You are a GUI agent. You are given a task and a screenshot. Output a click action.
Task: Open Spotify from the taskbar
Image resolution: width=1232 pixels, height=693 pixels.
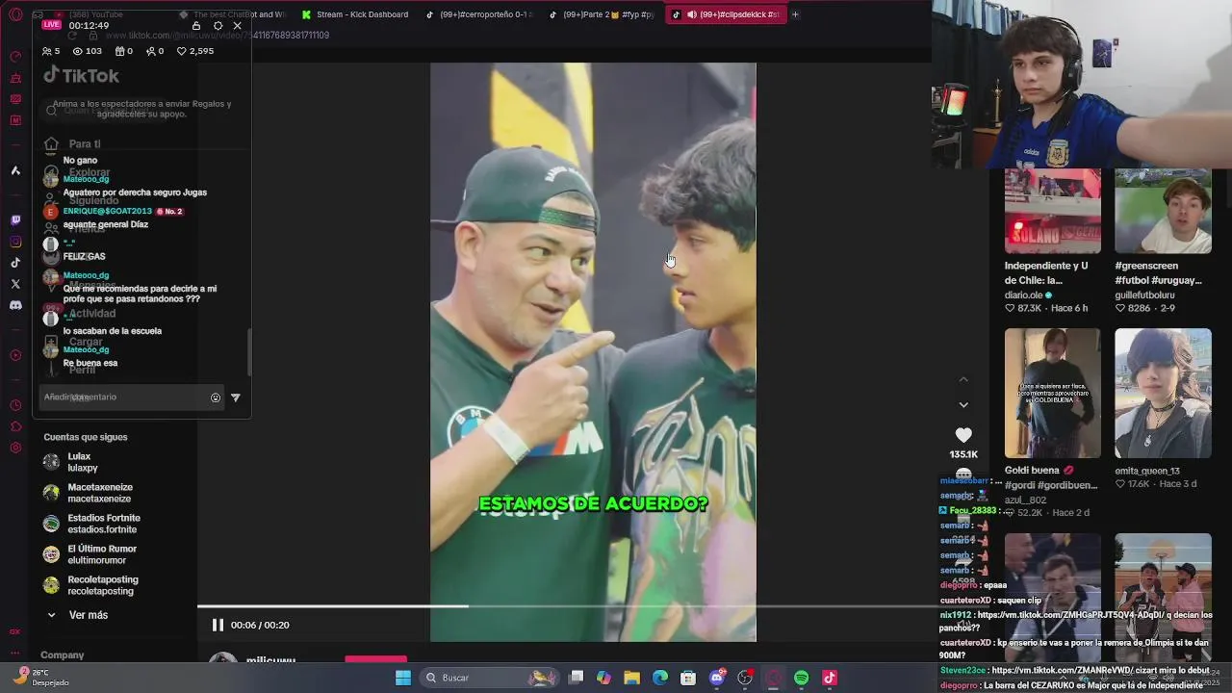801,678
